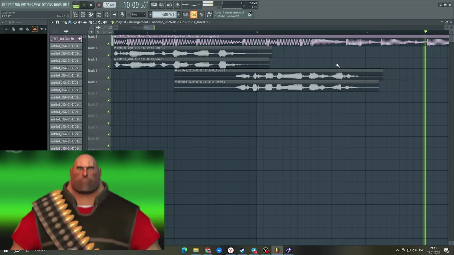454x255 pixels.
Task: Select the Playback speaker tool in playlist
Action: click(x=105, y=22)
